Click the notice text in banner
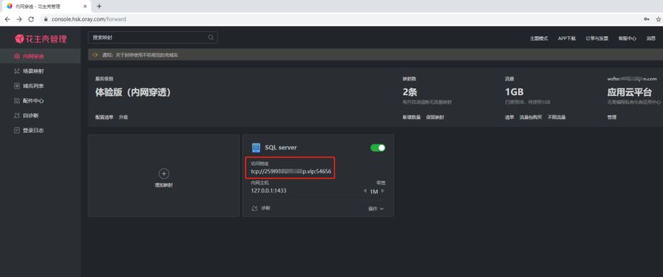The image size is (663, 277). 140,55
